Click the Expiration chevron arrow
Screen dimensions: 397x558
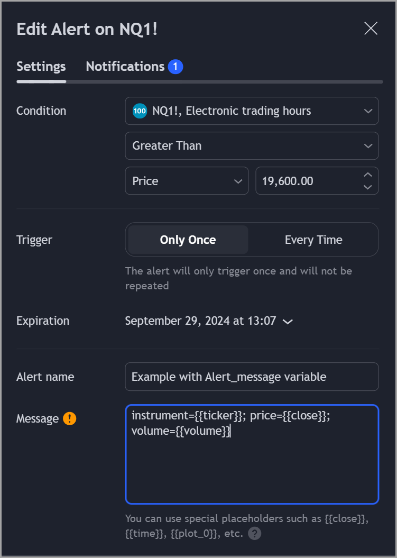click(287, 321)
